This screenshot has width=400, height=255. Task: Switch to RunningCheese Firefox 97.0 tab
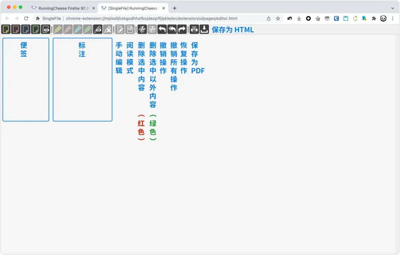pyautogui.click(x=63, y=8)
